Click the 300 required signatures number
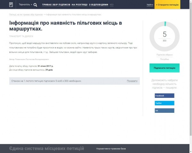192x153 pixels. coord(164,40)
